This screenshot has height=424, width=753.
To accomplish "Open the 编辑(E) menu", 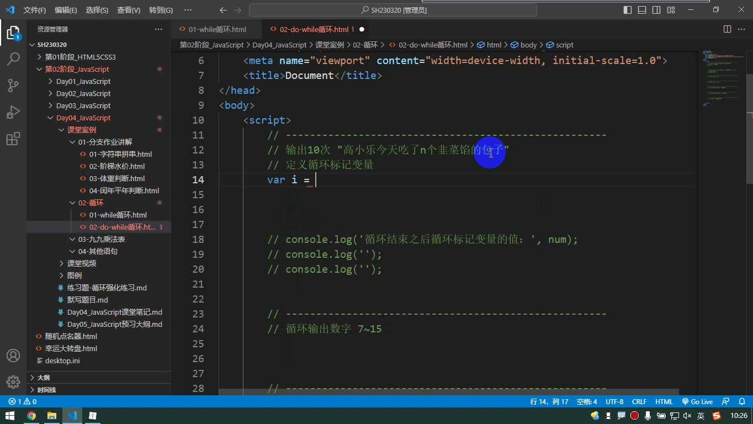I will 66,10.
